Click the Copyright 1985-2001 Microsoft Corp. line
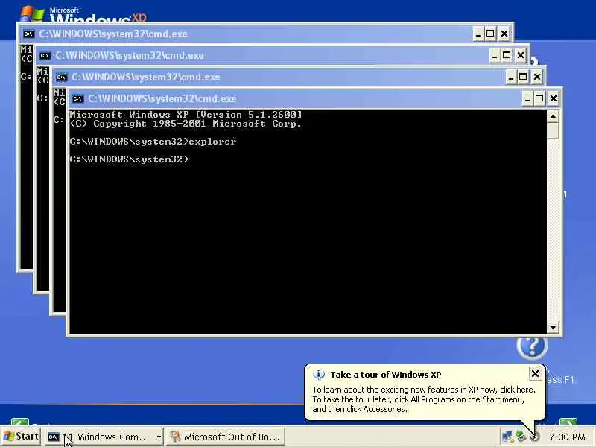Image resolution: width=596 pixels, height=447 pixels. click(186, 124)
